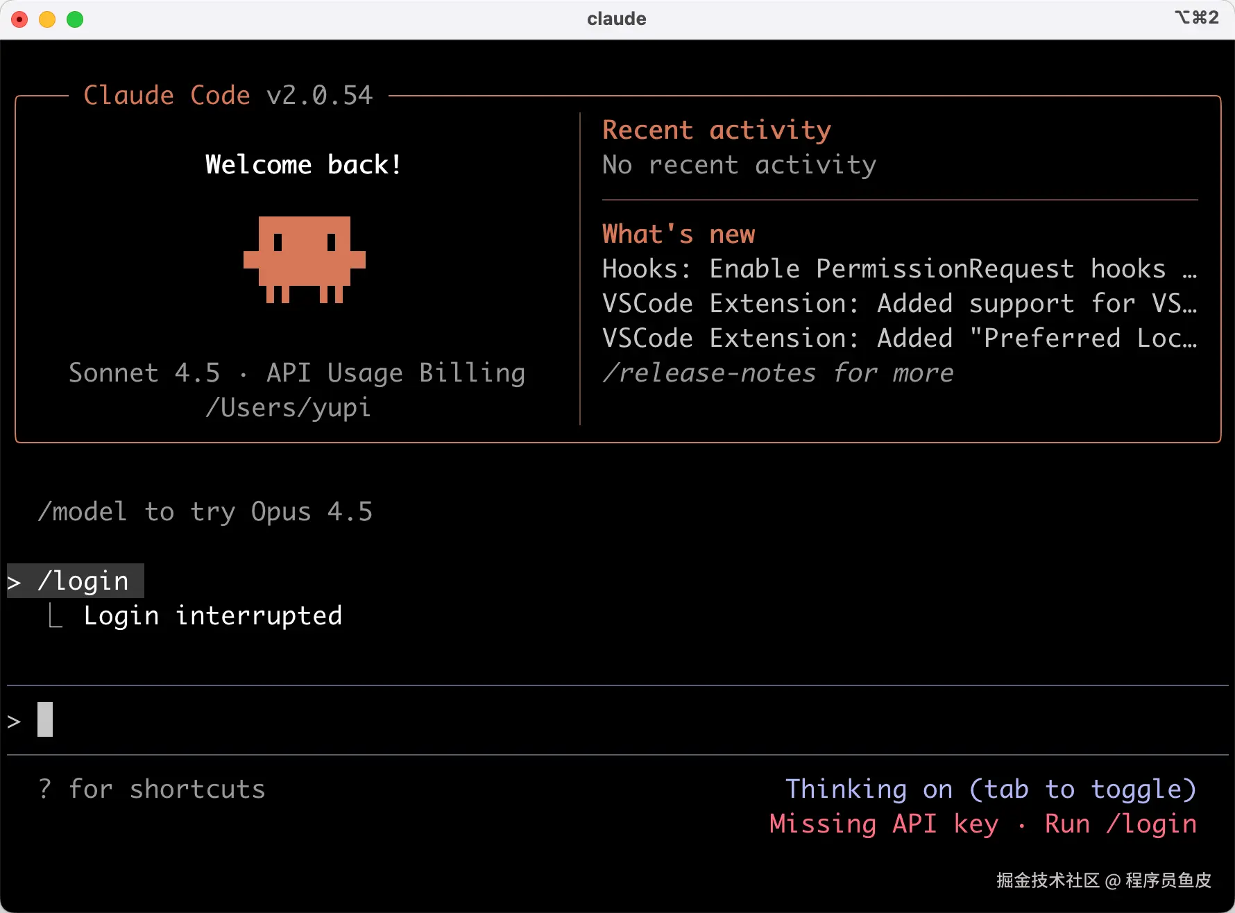Click 'VSCode Extension: Added support for VS…' line
1235x913 pixels.
point(900,304)
